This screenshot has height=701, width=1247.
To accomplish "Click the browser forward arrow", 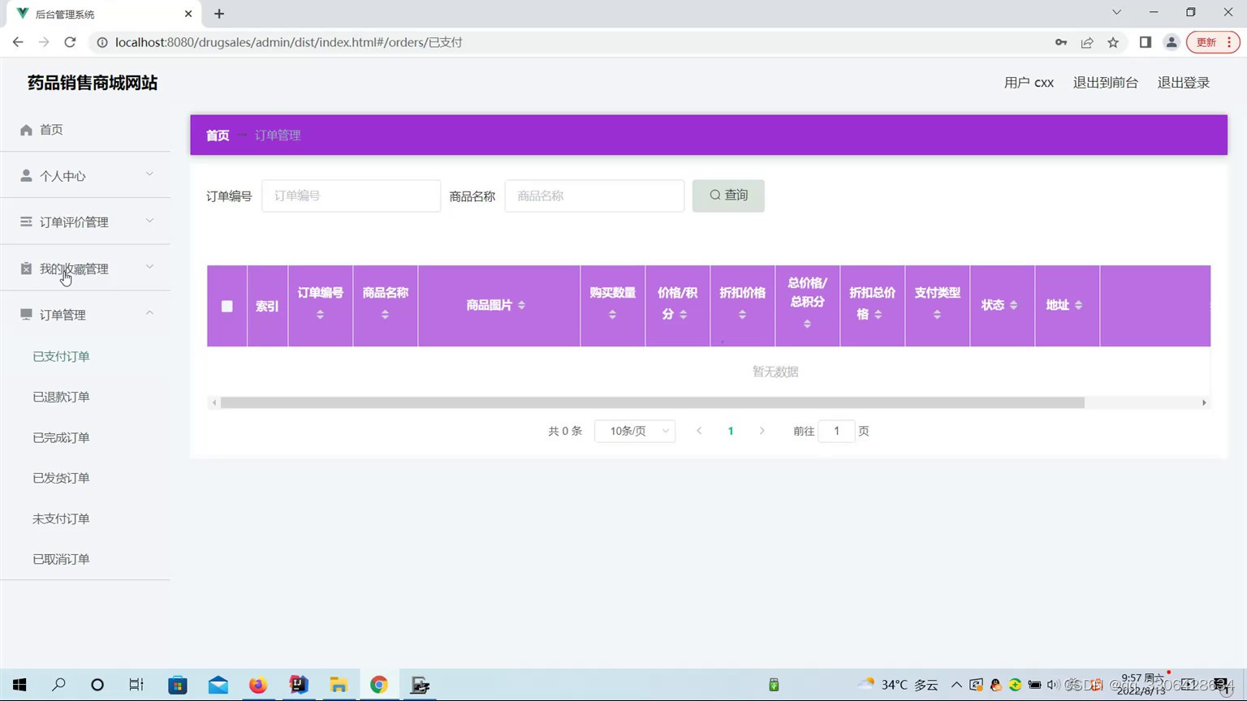I will pos(44,42).
